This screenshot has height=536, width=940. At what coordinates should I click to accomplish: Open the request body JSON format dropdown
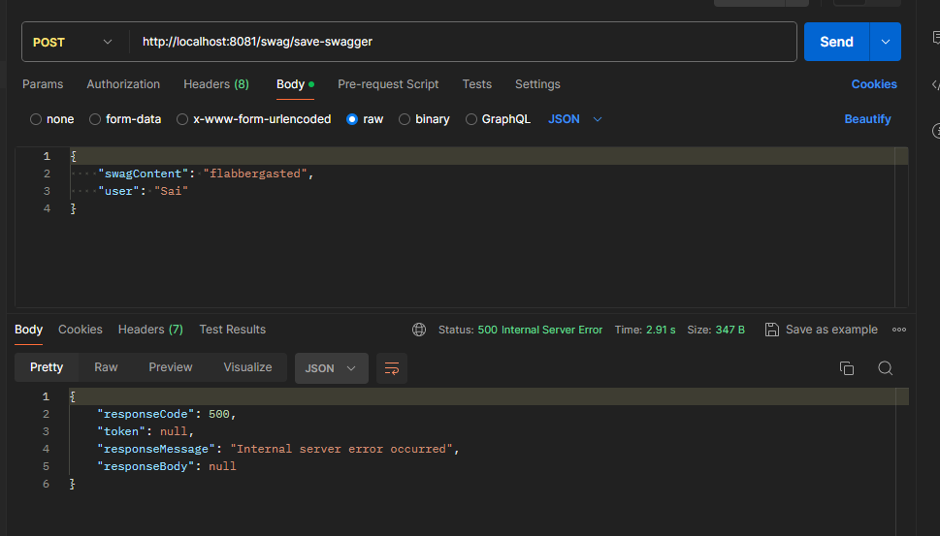tap(575, 119)
